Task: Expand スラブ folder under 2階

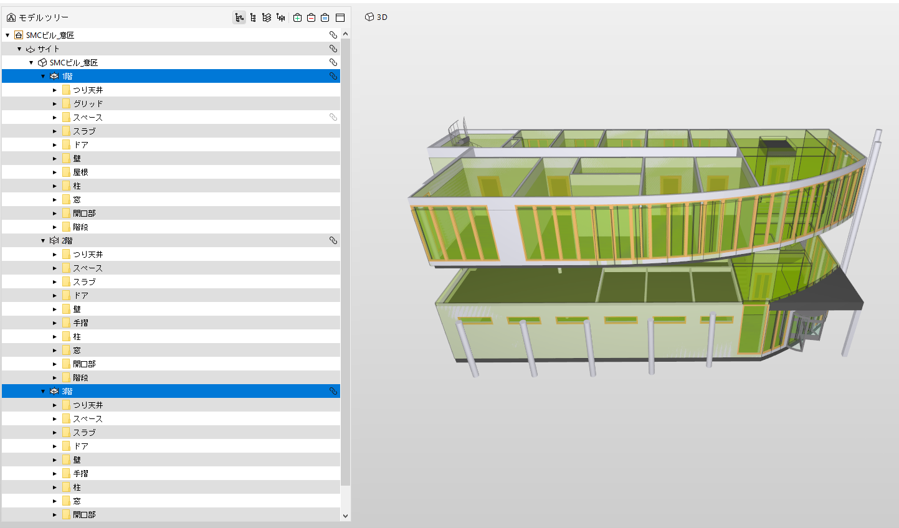Action: 55,281
